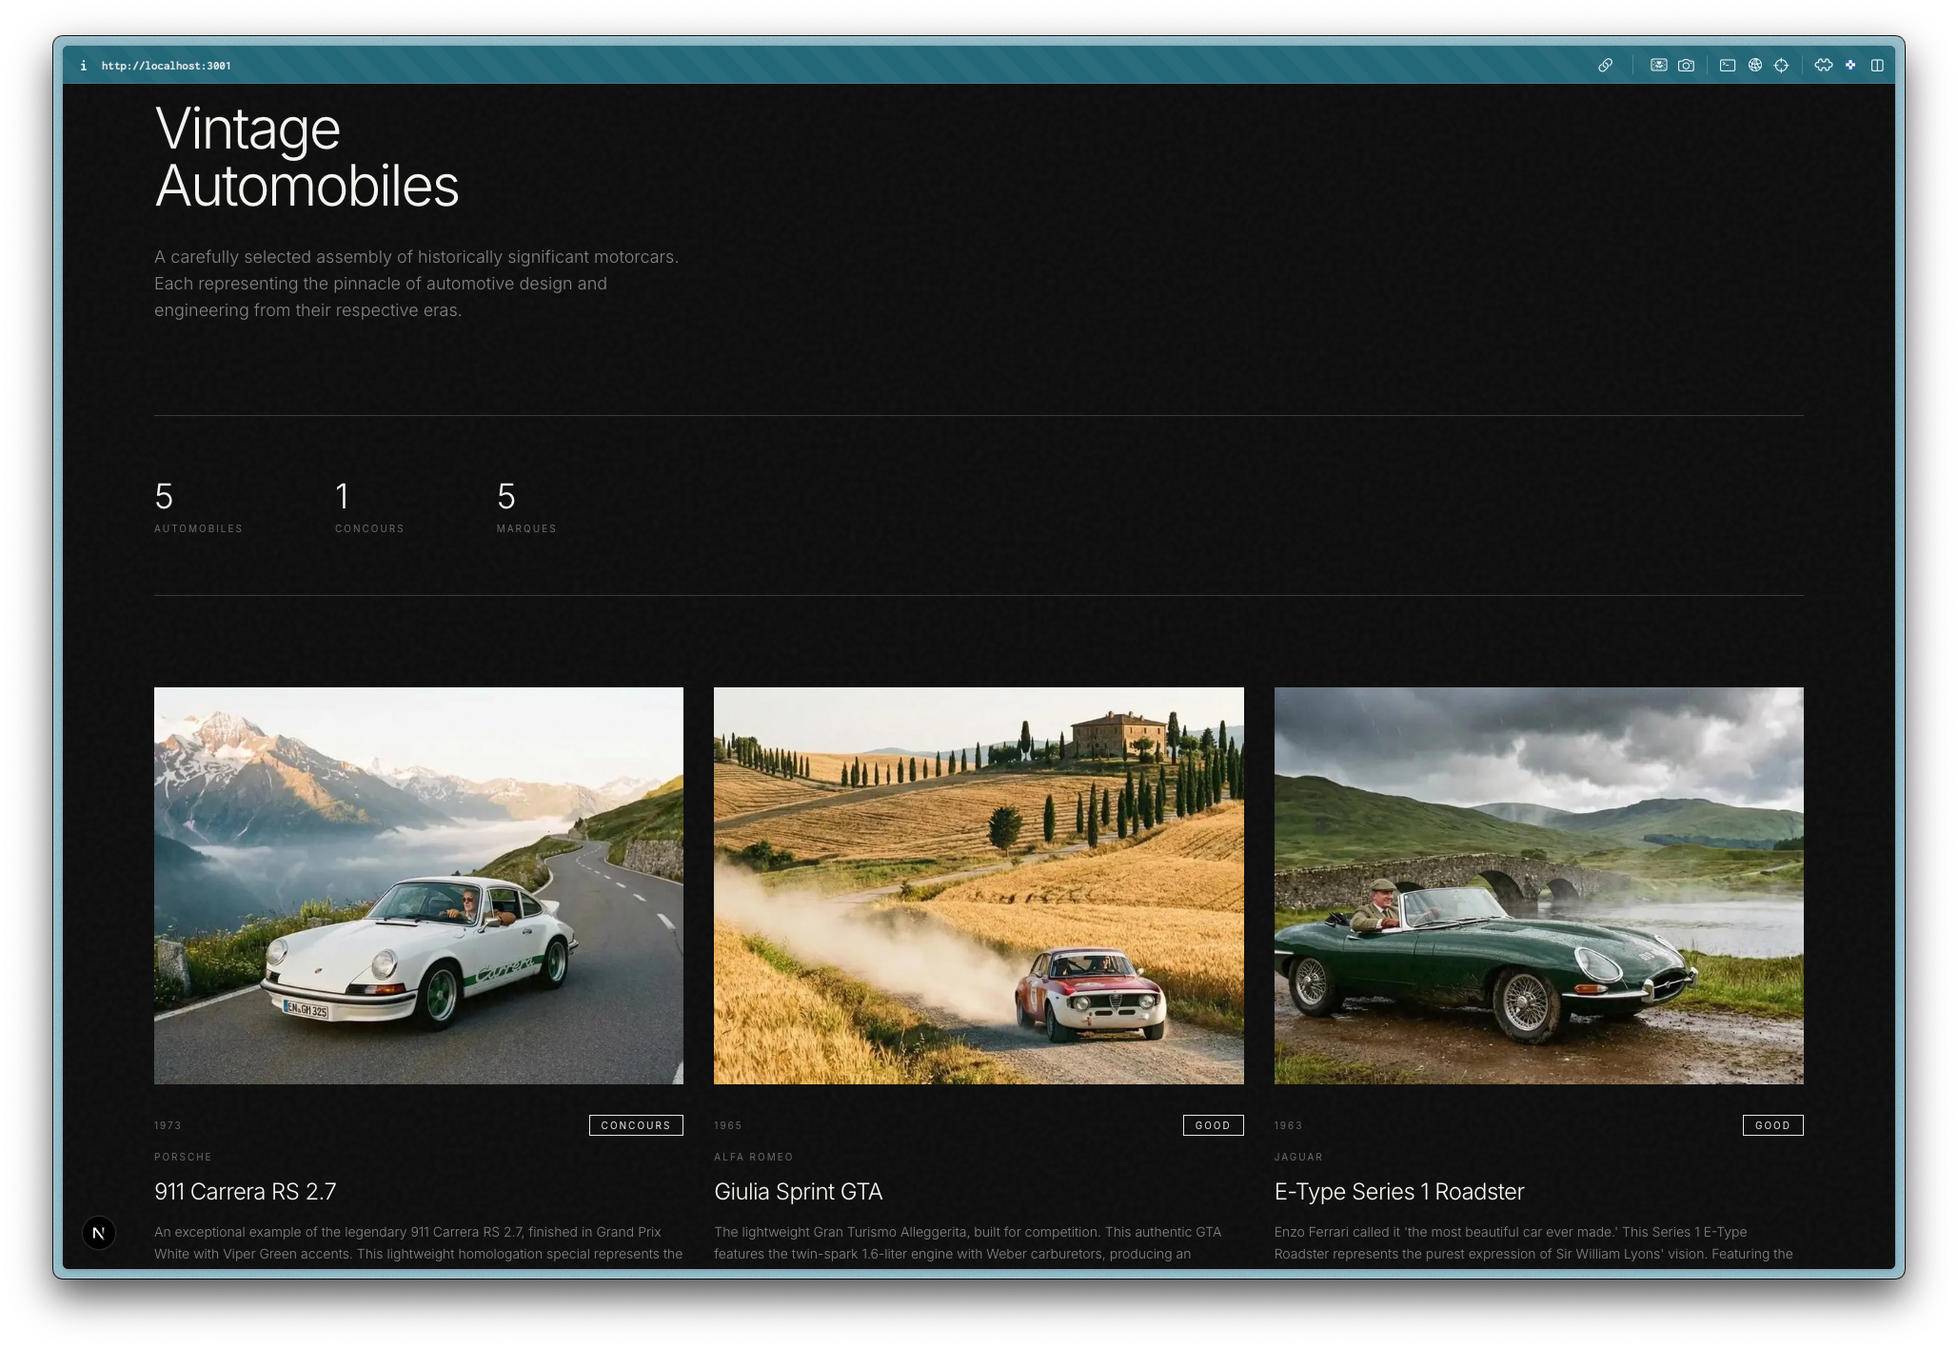
Task: Click the ALFA ROMEO marque label
Action: click(753, 1157)
